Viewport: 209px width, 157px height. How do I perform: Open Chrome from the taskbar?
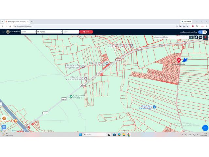click(129, 135)
